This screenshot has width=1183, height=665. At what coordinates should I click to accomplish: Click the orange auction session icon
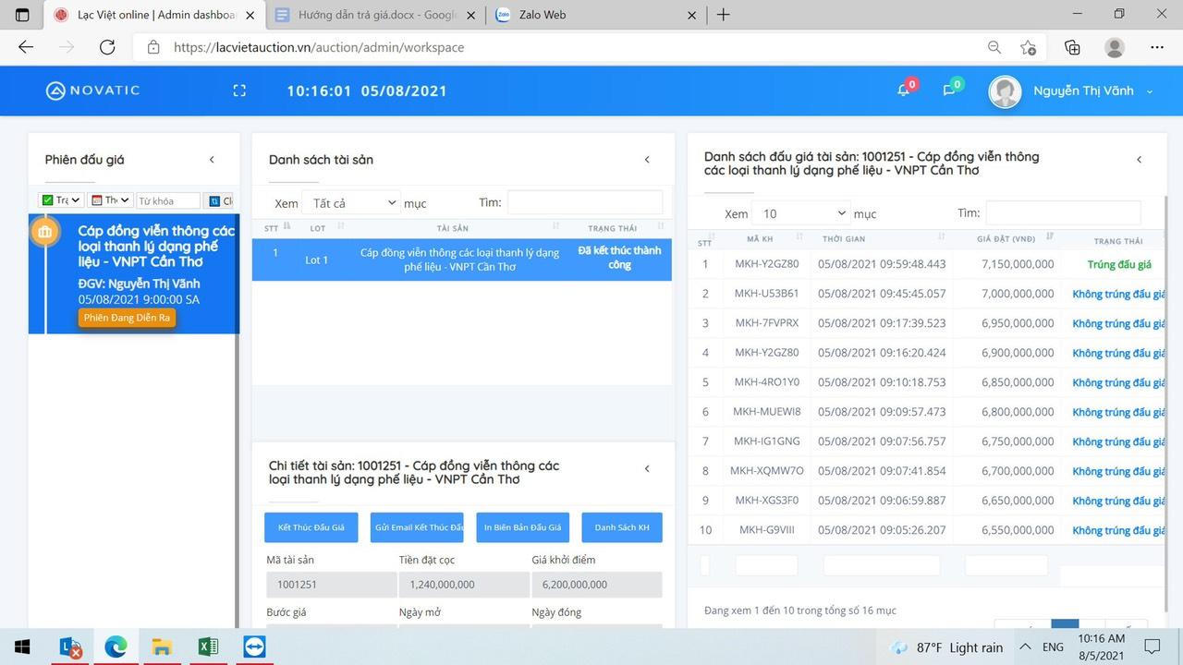[45, 232]
